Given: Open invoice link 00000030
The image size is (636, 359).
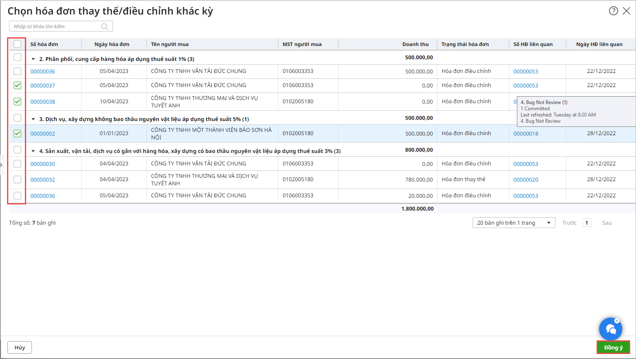Looking at the screenshot, I should tap(43, 164).
